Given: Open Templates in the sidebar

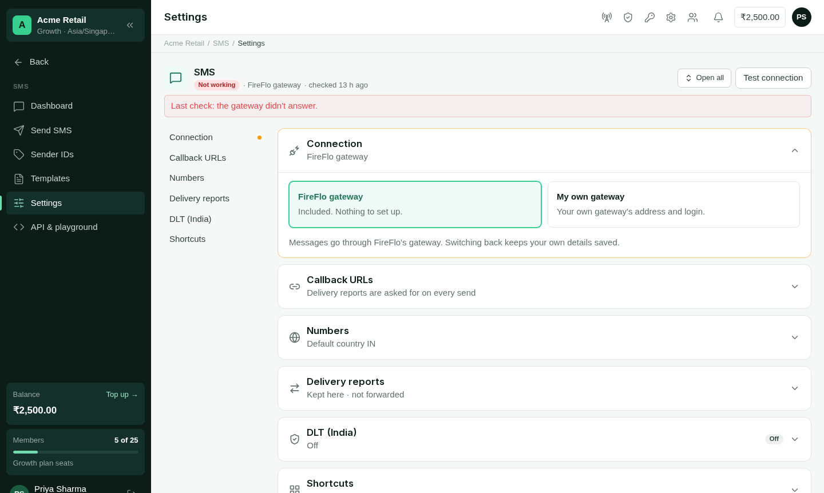Looking at the screenshot, I should click(x=76, y=178).
